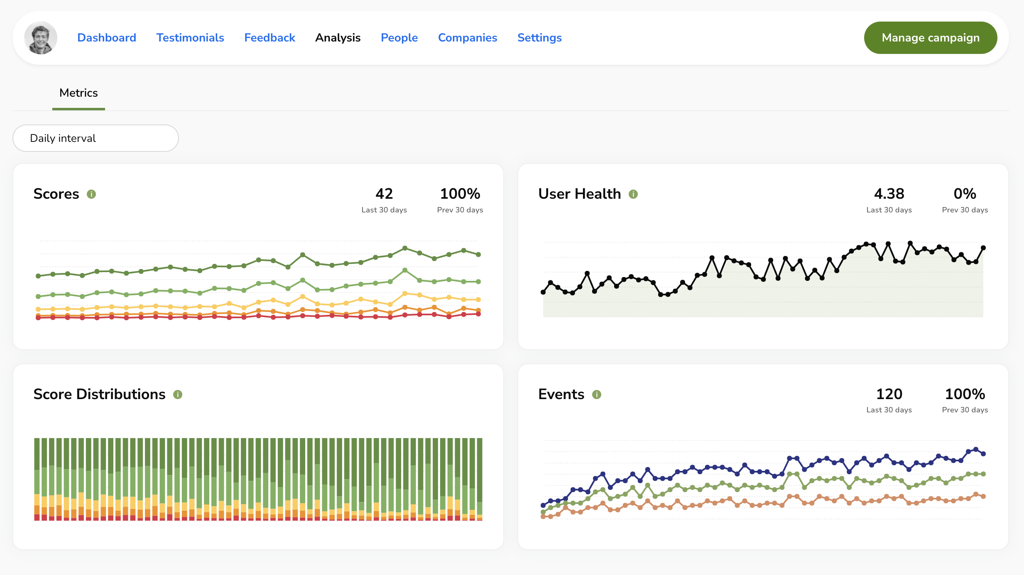Select the Analysis nav item
Image resolution: width=1024 pixels, height=575 pixels.
338,38
